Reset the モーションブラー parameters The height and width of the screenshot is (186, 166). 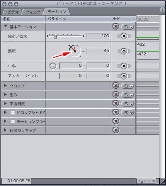[x=116, y=121]
